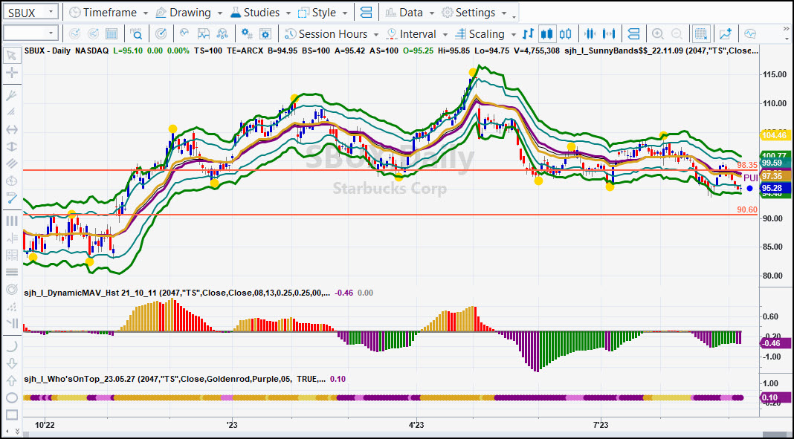Click the wave speech bubble icon
The height and width of the screenshot is (439, 794).
click(750, 34)
